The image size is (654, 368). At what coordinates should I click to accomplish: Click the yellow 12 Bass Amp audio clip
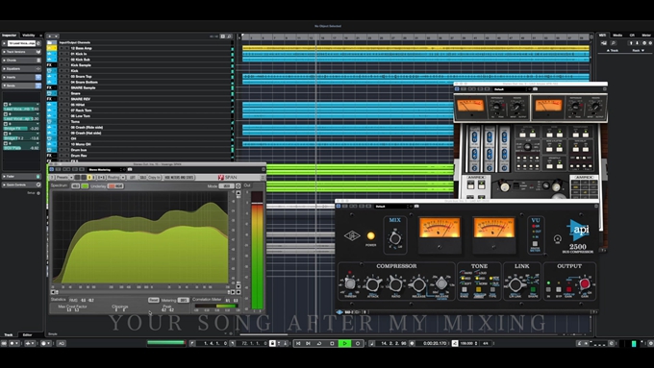point(415,48)
